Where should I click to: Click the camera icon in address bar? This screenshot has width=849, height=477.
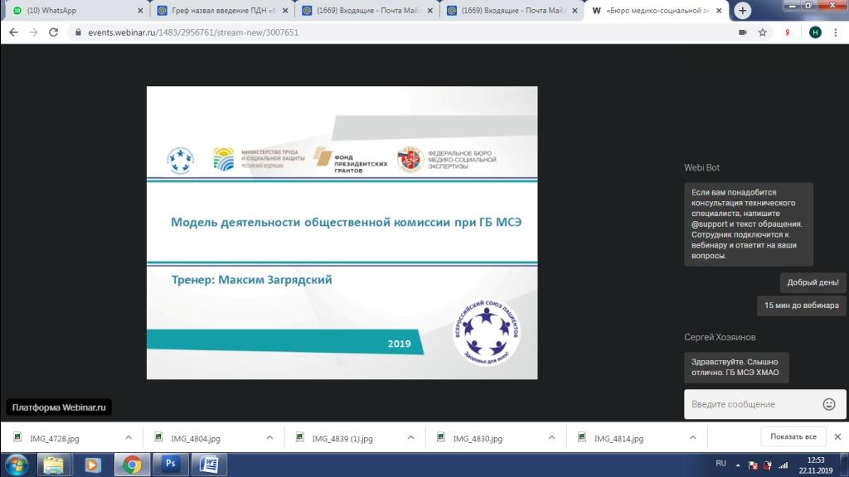(742, 32)
